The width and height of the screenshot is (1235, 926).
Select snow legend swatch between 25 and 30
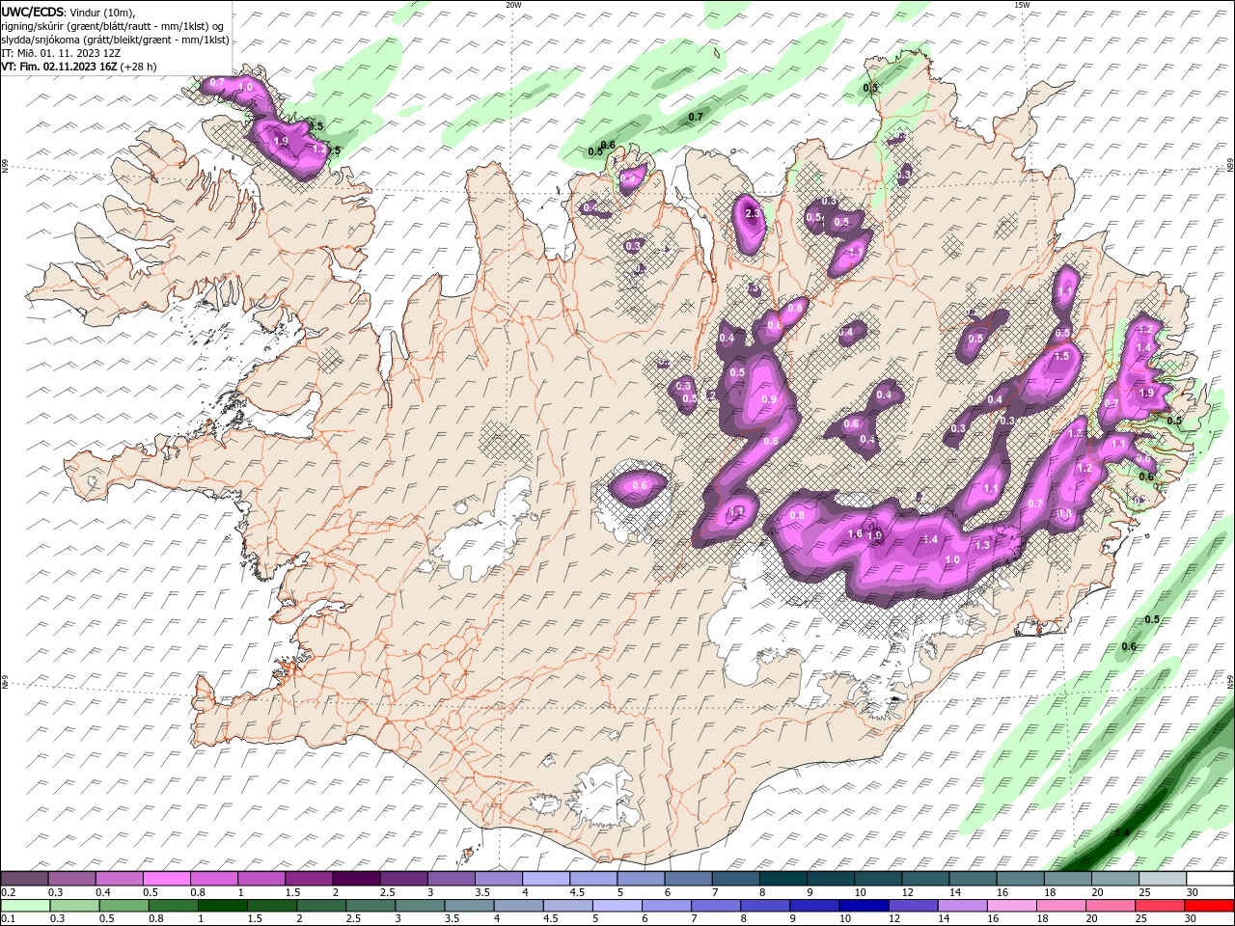(x=1162, y=879)
